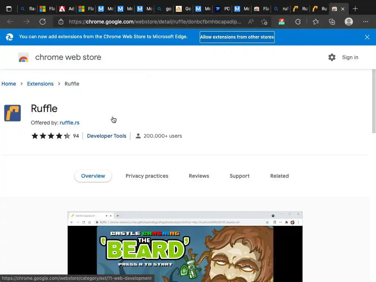
Task: Close the active Chrome Web Store tab
Action: [x=343, y=9]
